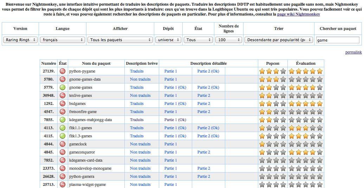The height and width of the screenshot is (188, 364).
Task: Click the Popcon stars for kdegames-card-data
Action: pyautogui.click(x=273, y=160)
